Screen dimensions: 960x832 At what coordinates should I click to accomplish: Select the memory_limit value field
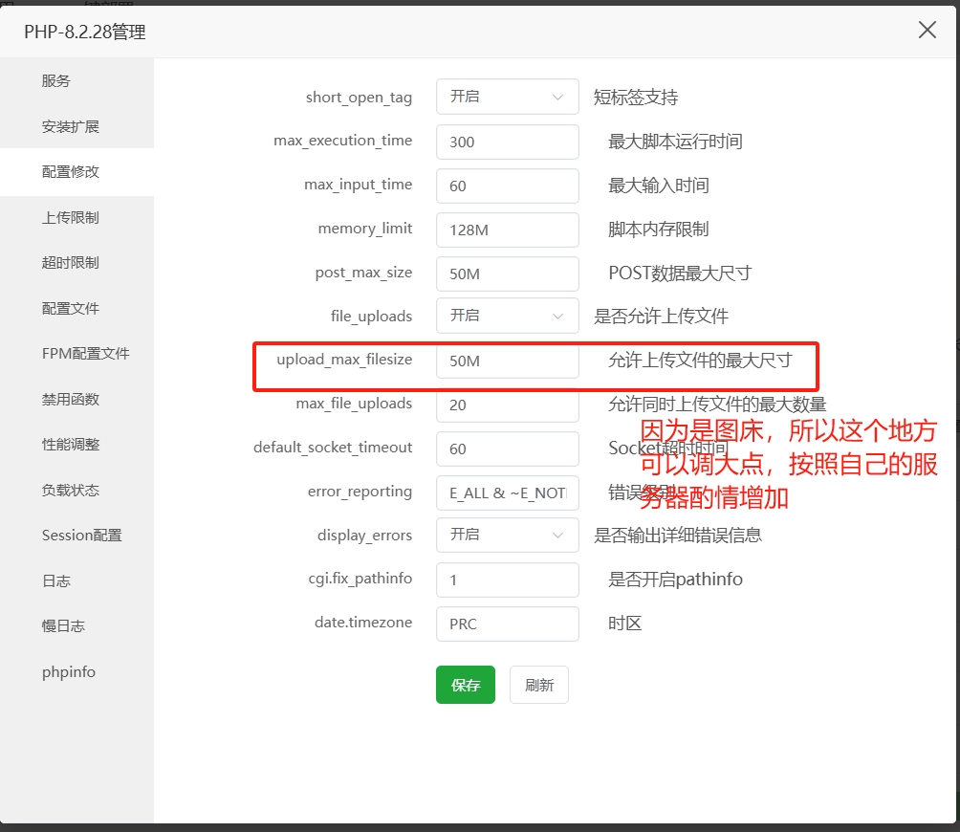pyautogui.click(x=507, y=230)
